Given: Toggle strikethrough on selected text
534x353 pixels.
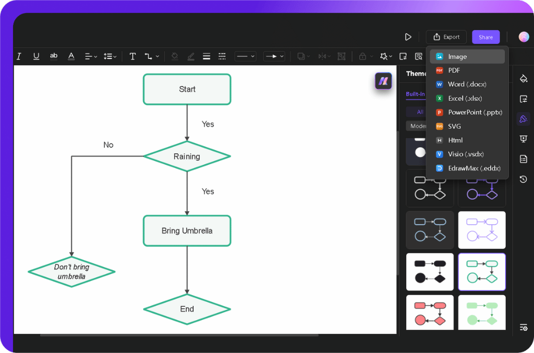Looking at the screenshot, I should (54, 56).
